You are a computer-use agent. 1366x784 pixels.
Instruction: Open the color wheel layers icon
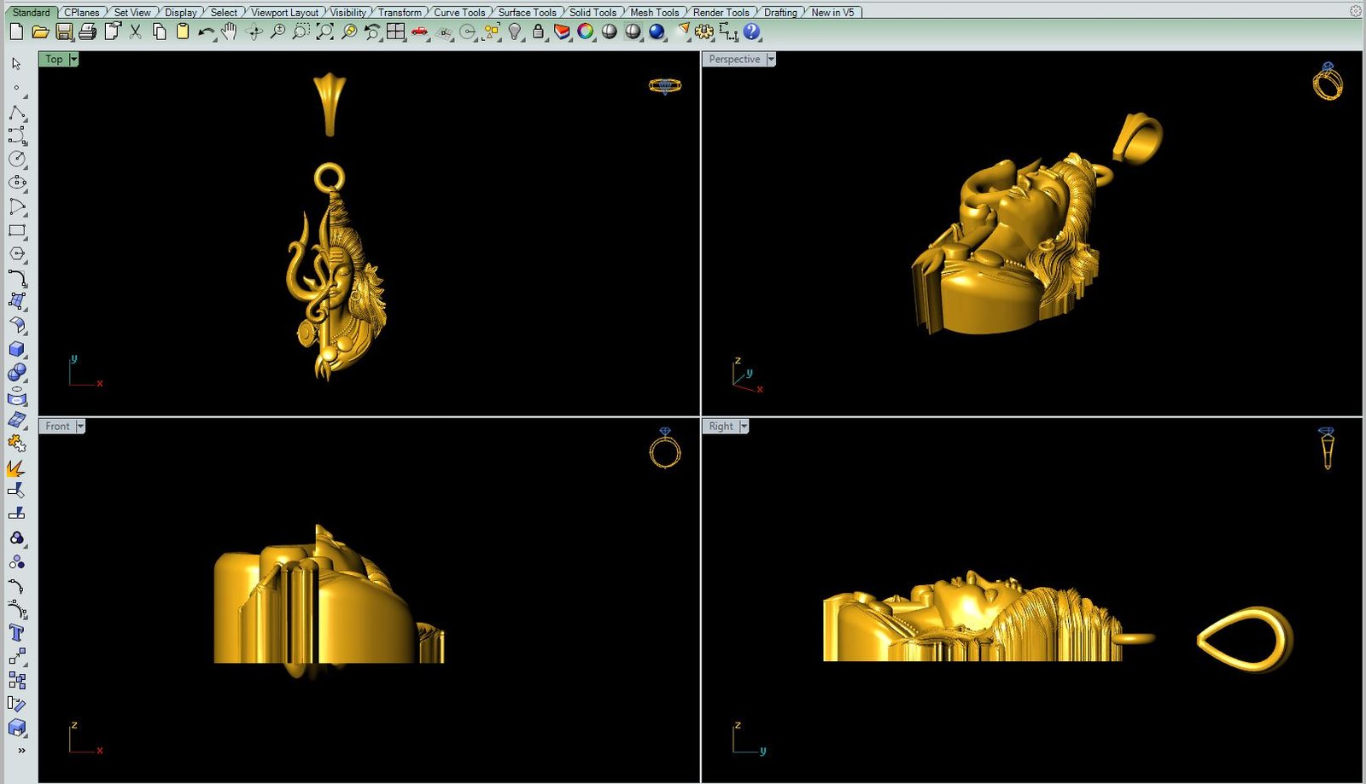pyautogui.click(x=585, y=32)
